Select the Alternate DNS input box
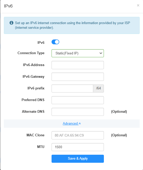The image size is (143, 170). (78, 112)
